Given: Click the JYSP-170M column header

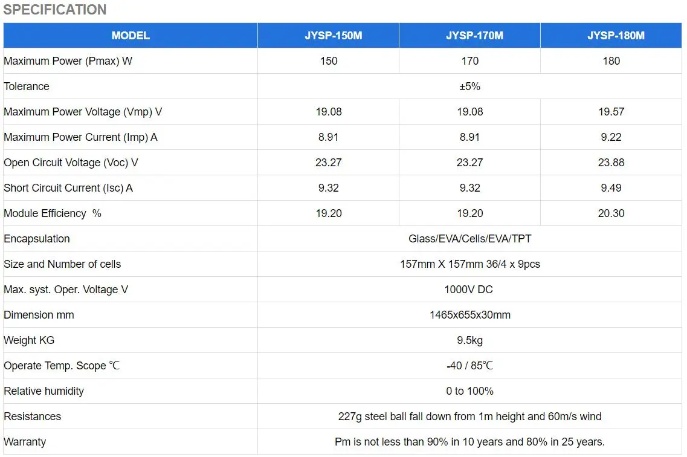Looking at the screenshot, I should pos(469,36).
